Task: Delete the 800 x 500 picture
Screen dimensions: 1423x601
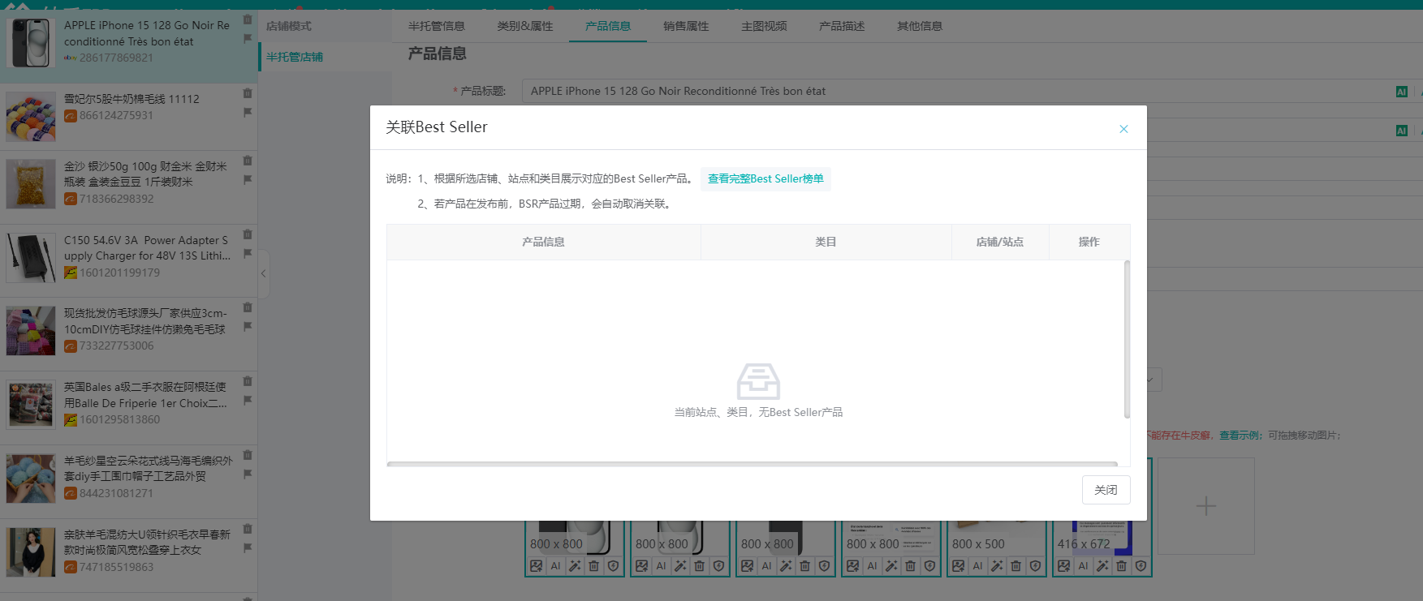Action: 1016,566
